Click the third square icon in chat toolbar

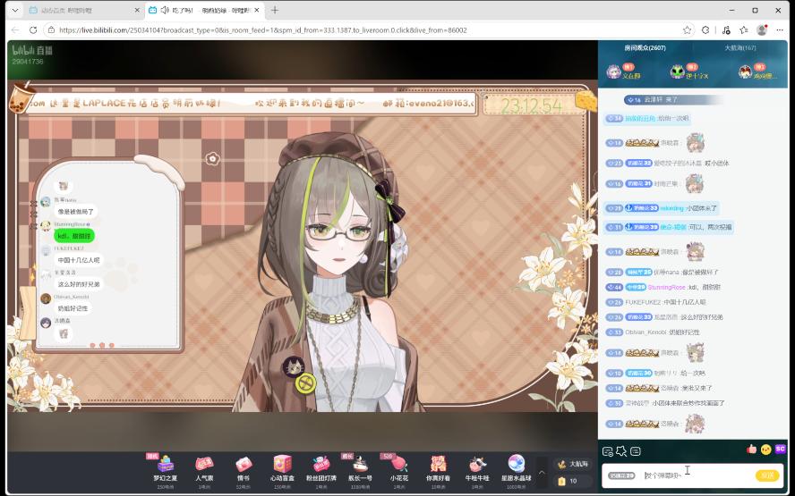636,451
